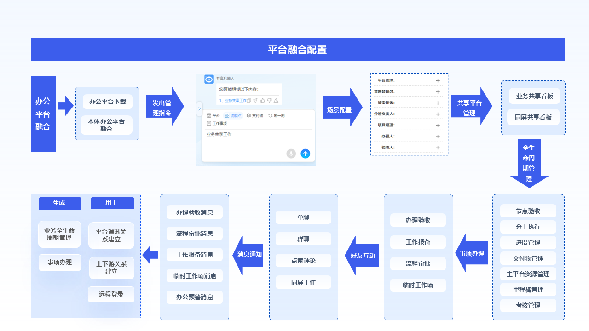Click the 事项办理 left arrow
This screenshot has height=331, width=589.
point(471,253)
